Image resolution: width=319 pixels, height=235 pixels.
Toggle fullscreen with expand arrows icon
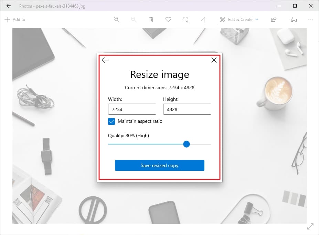[x=310, y=226]
